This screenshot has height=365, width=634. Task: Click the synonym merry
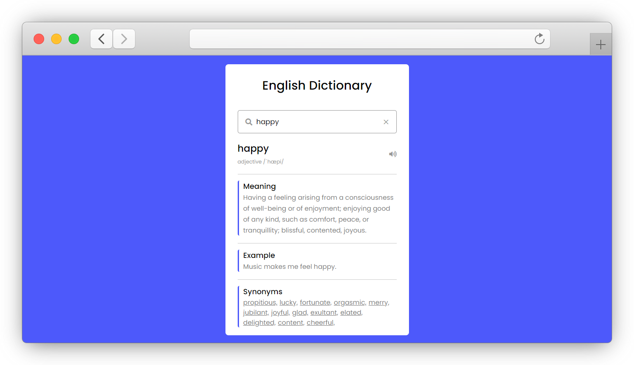[378, 302]
